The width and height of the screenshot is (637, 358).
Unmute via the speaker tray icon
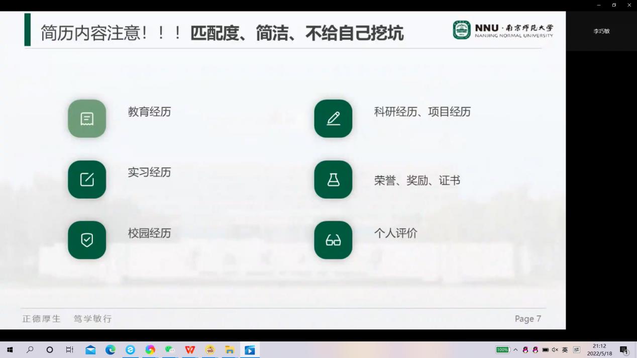(x=555, y=350)
